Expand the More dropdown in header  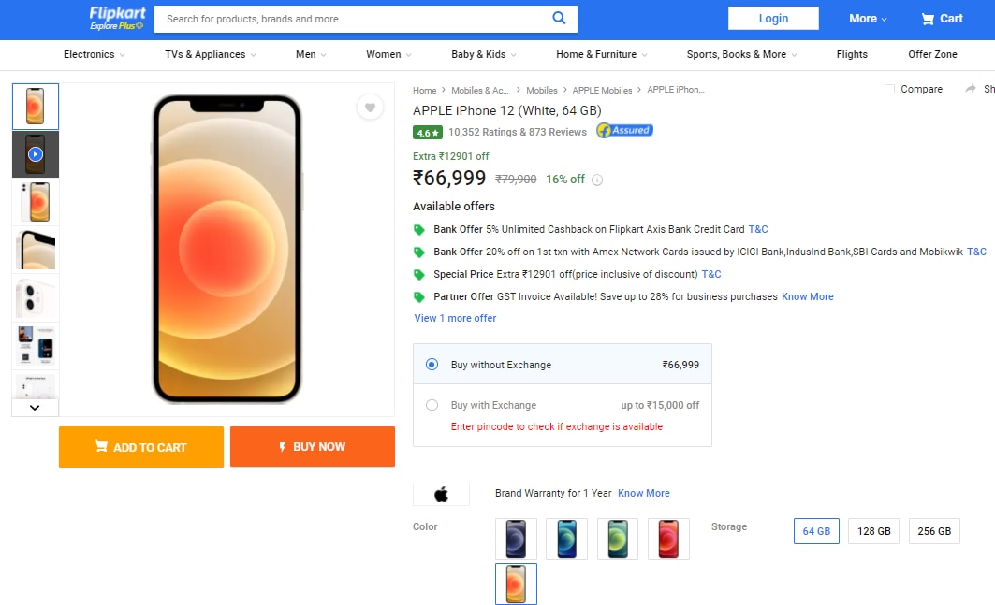click(868, 19)
